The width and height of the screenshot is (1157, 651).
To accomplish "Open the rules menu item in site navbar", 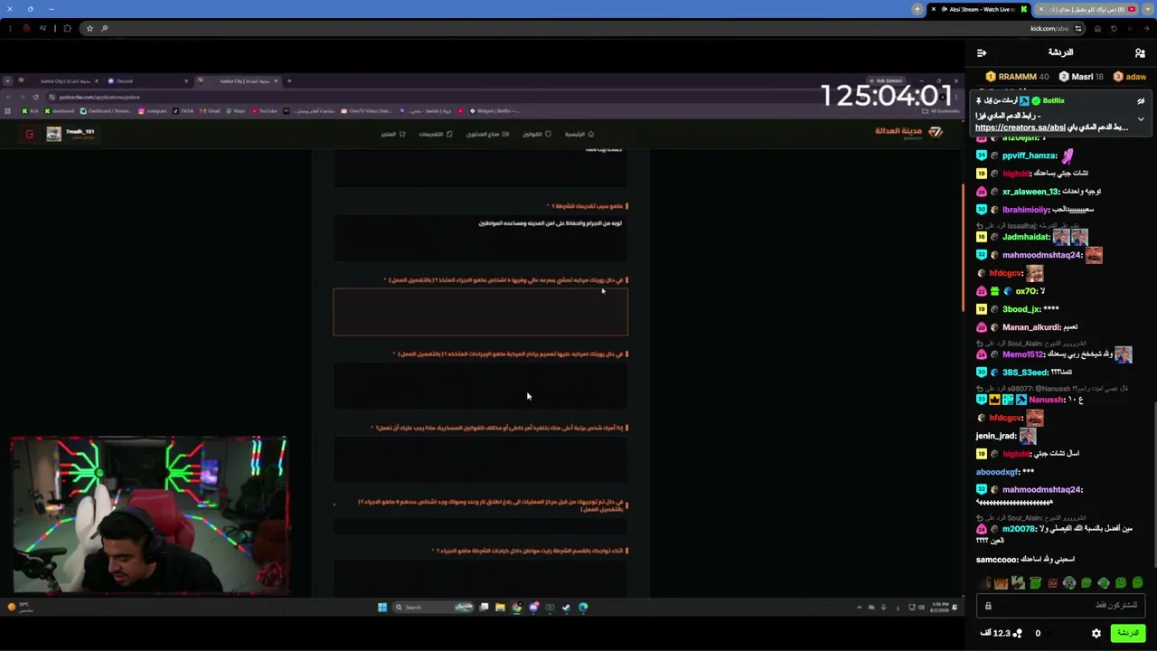I will (537, 134).
